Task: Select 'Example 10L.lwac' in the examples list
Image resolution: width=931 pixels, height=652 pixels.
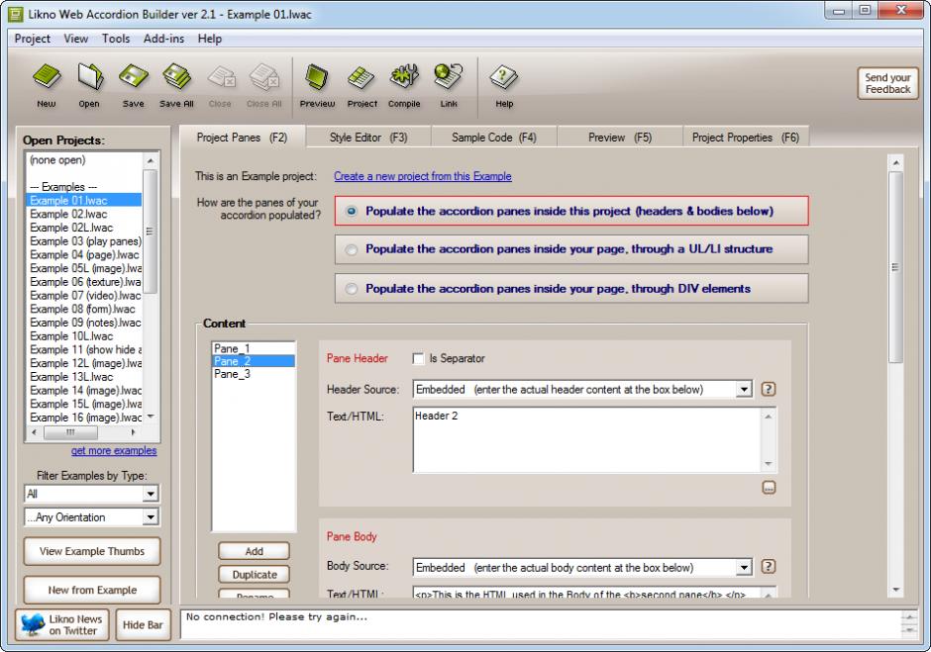Action: pyautogui.click(x=84, y=336)
